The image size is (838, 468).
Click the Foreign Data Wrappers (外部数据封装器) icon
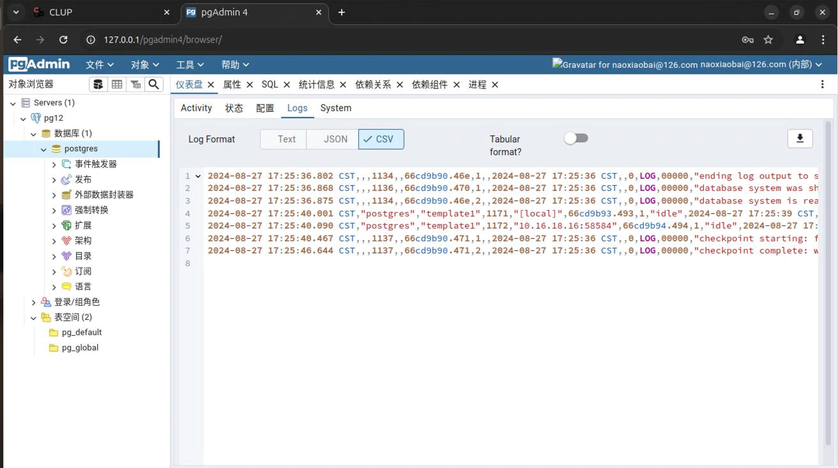point(66,195)
